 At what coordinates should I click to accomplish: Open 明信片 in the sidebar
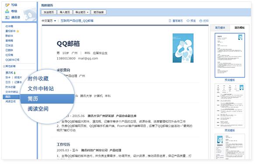coord(18,77)
